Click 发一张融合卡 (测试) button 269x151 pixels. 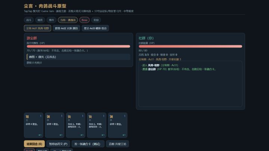tap(88, 144)
